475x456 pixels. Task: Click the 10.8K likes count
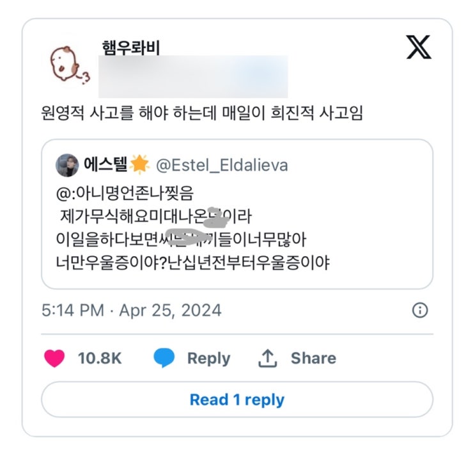coord(100,358)
